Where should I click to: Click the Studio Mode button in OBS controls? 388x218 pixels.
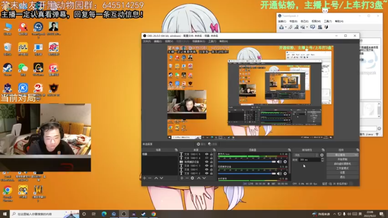click(342, 168)
